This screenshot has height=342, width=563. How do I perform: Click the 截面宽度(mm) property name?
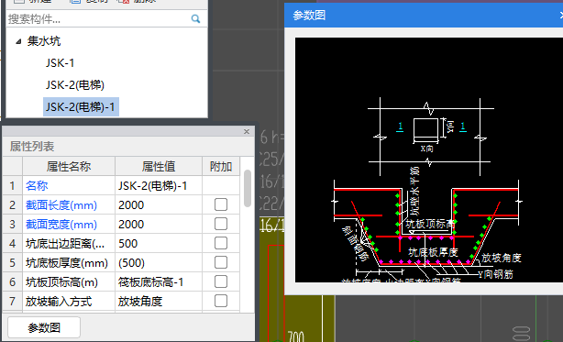click(61, 225)
